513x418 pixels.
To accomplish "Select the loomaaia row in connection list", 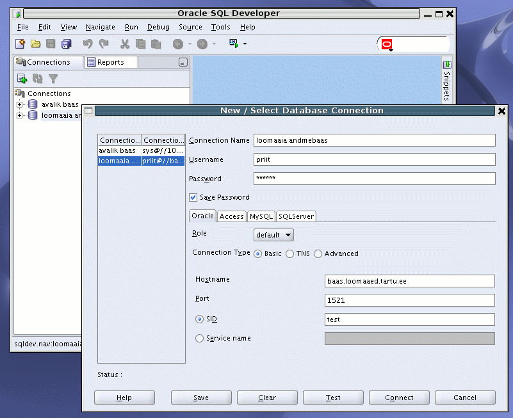I will [x=142, y=161].
